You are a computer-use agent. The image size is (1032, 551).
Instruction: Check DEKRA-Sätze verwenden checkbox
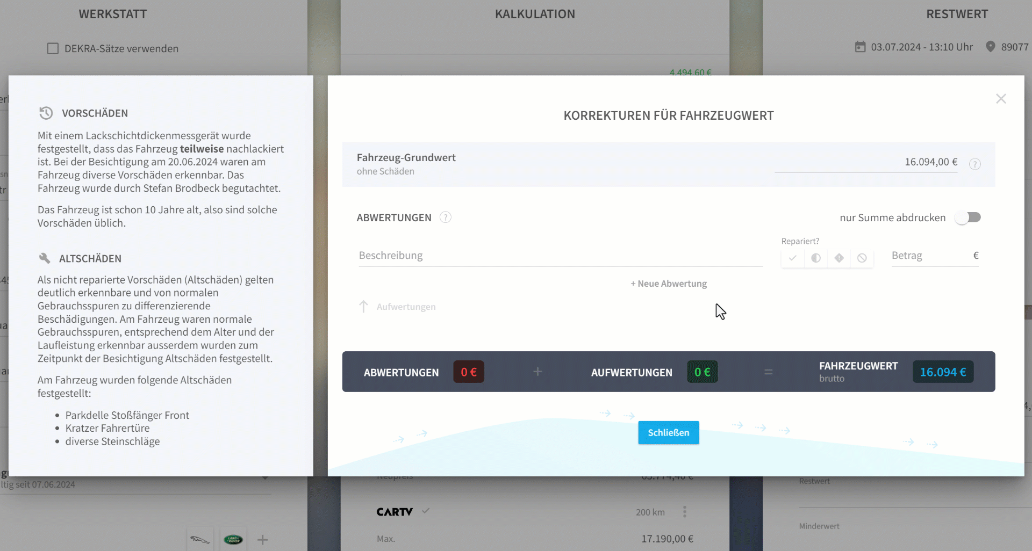[53, 49]
